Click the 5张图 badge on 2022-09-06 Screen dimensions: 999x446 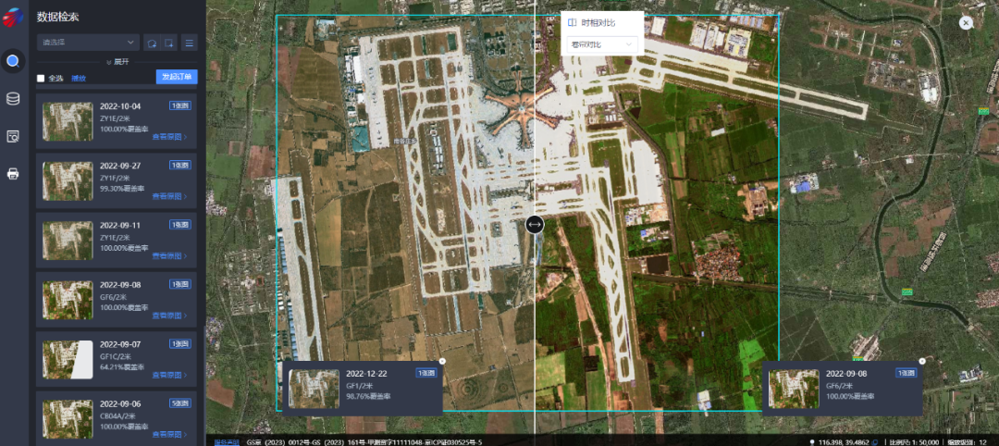click(179, 403)
